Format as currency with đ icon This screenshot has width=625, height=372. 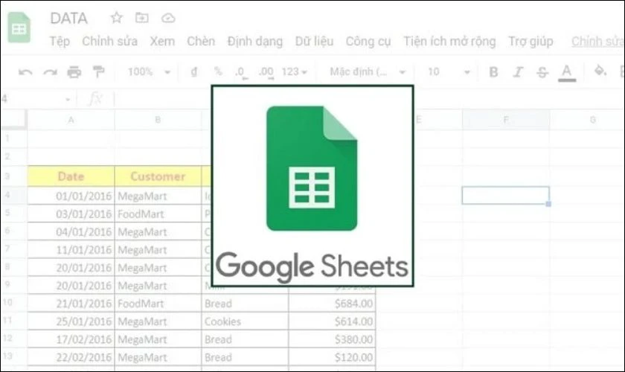[x=193, y=71]
